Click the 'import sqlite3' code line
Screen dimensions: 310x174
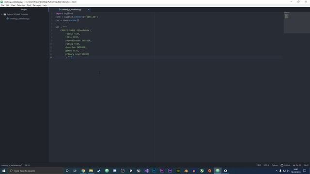click(x=64, y=14)
